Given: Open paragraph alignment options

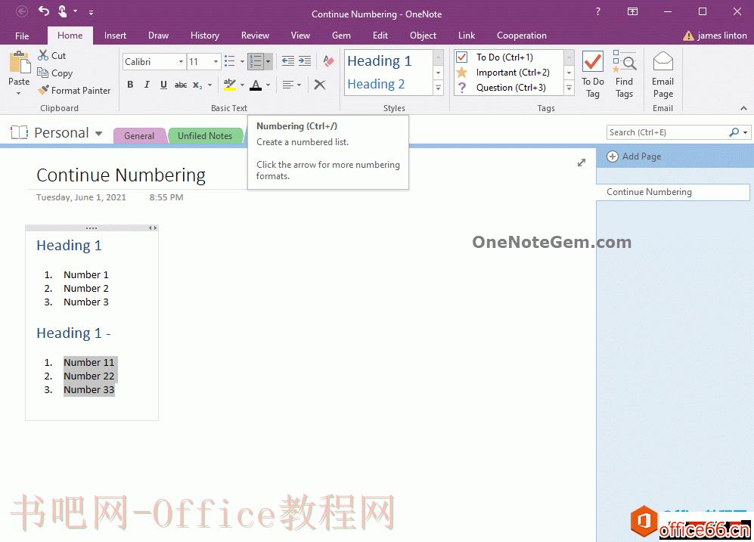Looking at the screenshot, I should tap(291, 85).
